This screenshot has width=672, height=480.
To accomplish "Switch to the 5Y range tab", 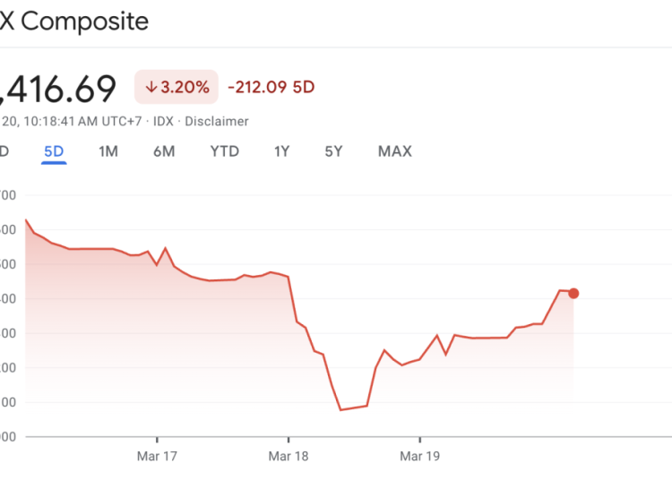I will point(333,151).
